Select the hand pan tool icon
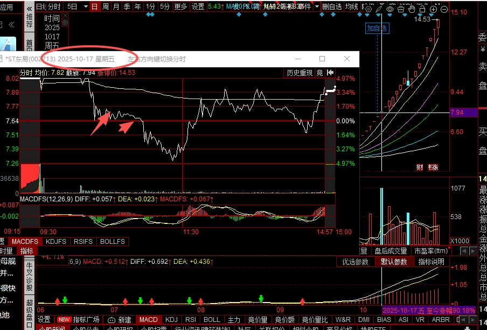Viewport: 487px width, 330px height. point(412,9)
